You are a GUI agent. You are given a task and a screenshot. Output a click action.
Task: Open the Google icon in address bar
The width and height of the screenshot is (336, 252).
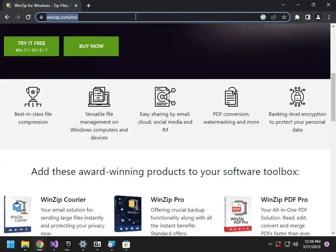[x=263, y=17]
